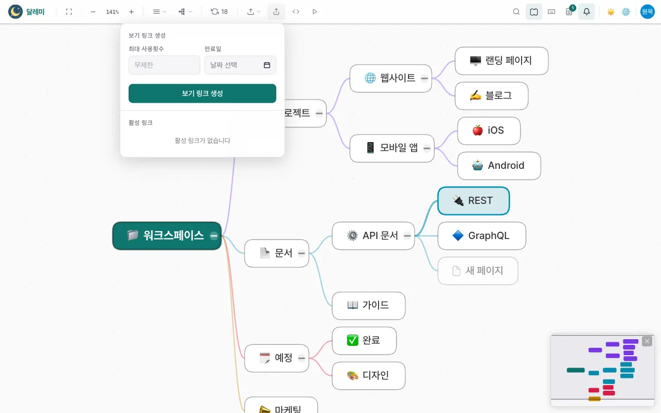Change language with the globe icon

626,11
